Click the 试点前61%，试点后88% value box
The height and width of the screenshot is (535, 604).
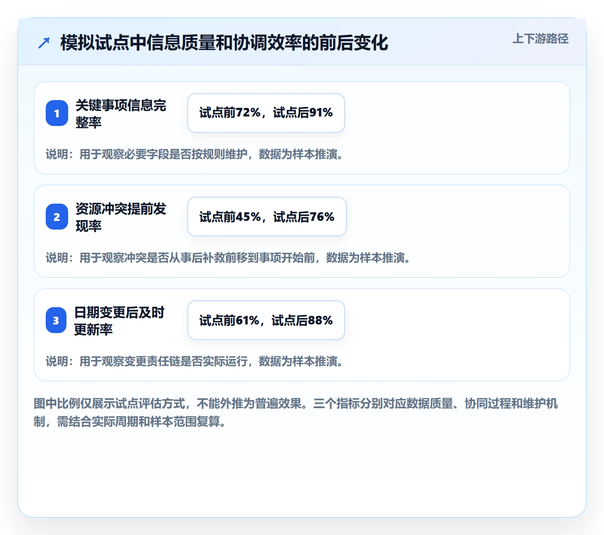(x=266, y=320)
